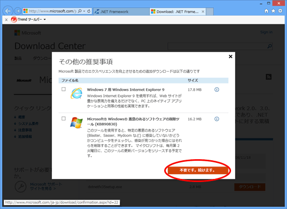287x209 pixels.
Task: Expand the Trend ツールバー dropdown arrow
Action: coord(45,19)
